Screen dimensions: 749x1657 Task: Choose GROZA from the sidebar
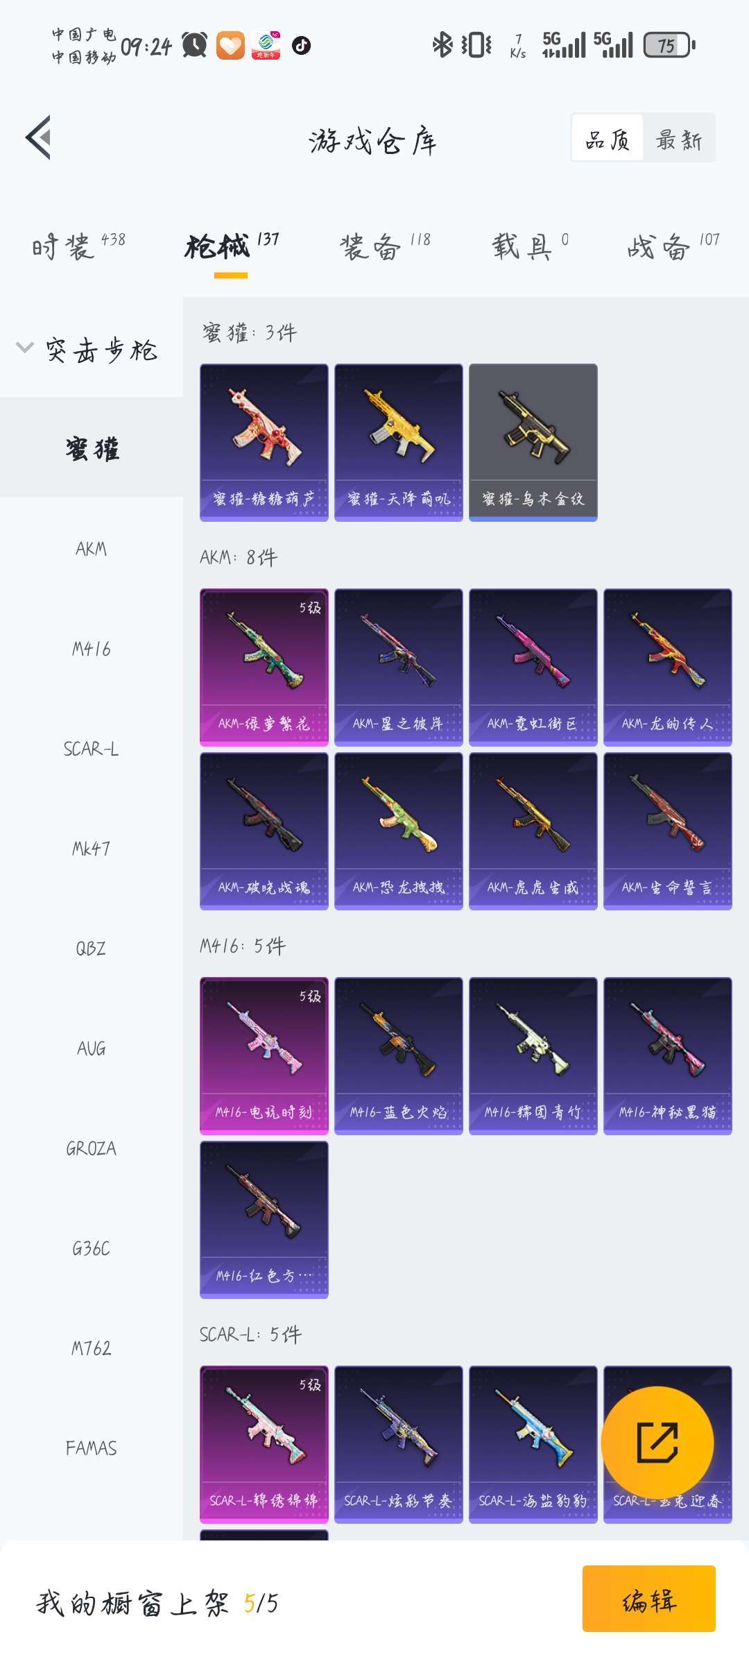(91, 1148)
